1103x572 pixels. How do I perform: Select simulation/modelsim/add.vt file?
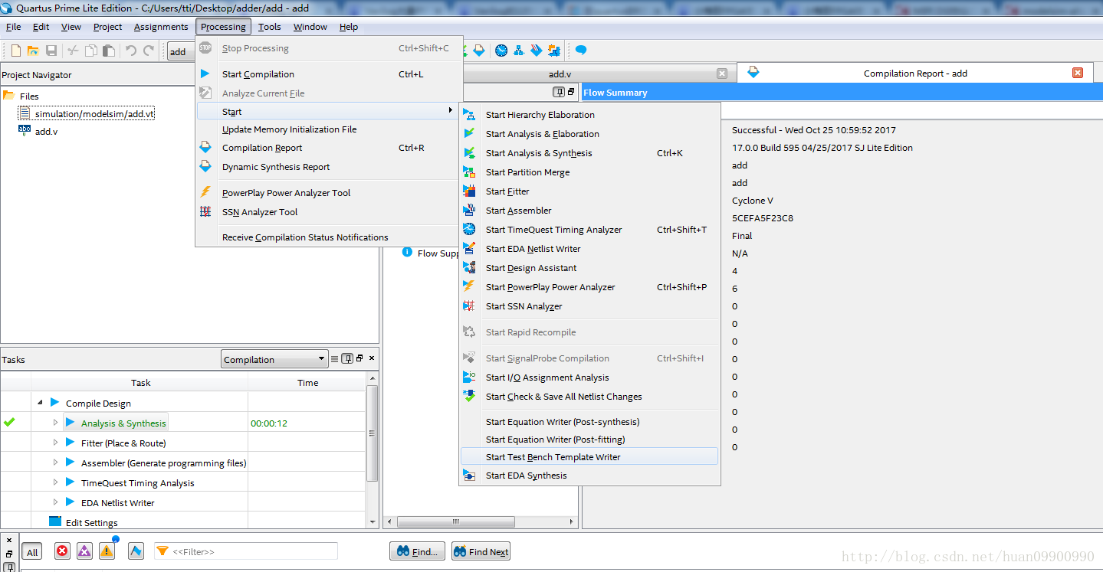tap(87, 113)
